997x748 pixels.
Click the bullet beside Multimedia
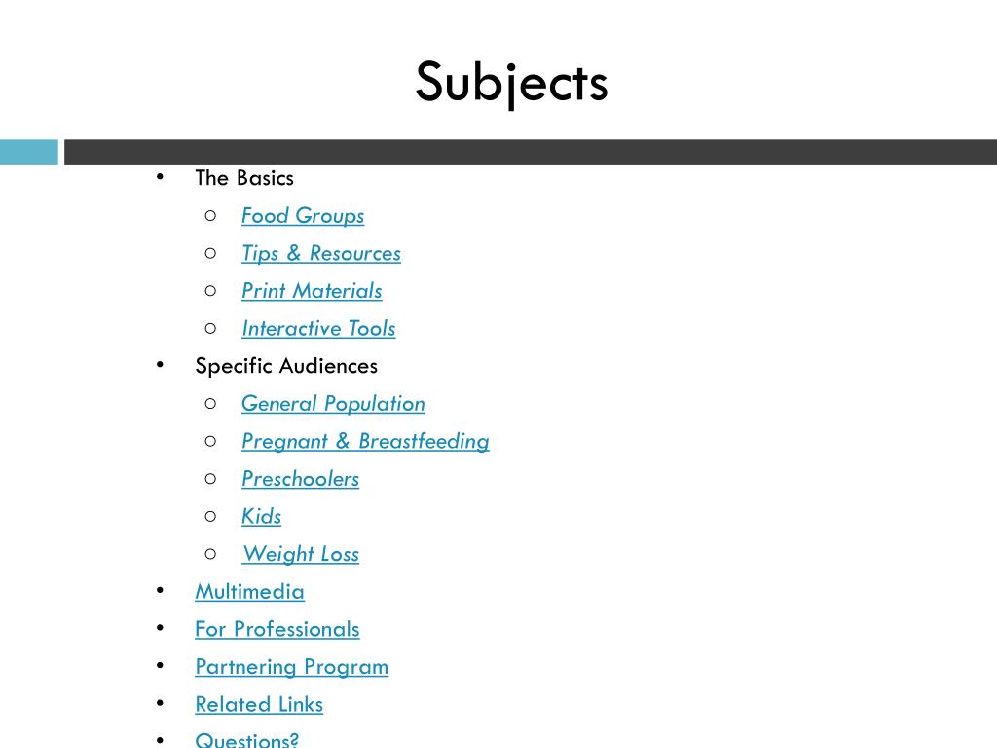(x=160, y=591)
